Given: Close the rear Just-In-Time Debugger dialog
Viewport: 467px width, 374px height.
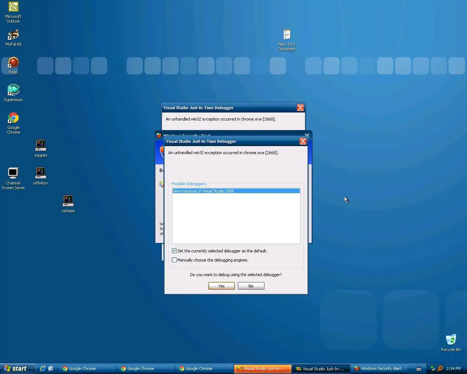Looking at the screenshot, I should click(300, 108).
